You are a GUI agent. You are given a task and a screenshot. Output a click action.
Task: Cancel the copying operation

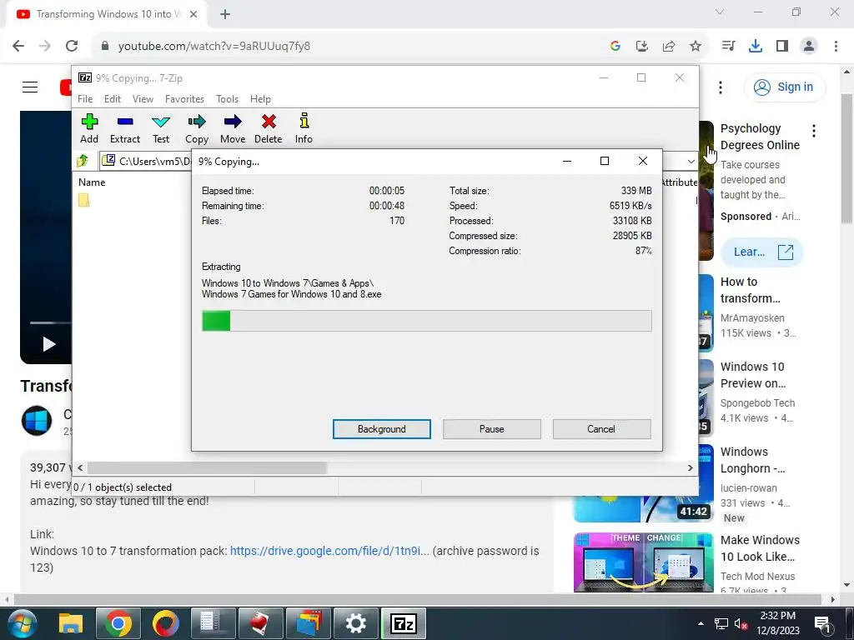[601, 429]
